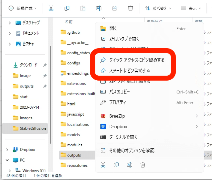Select the config_states folder

(x=75, y=53)
